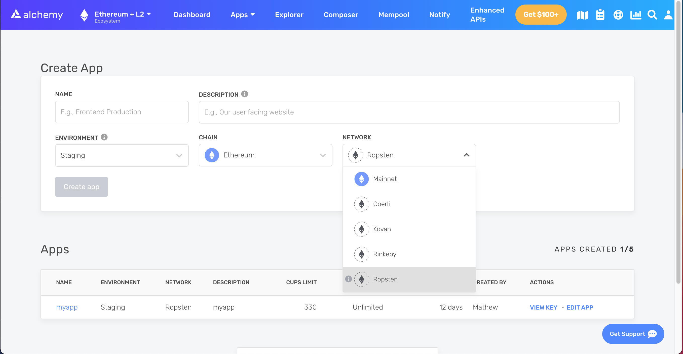Open the Apps menu

(x=243, y=15)
